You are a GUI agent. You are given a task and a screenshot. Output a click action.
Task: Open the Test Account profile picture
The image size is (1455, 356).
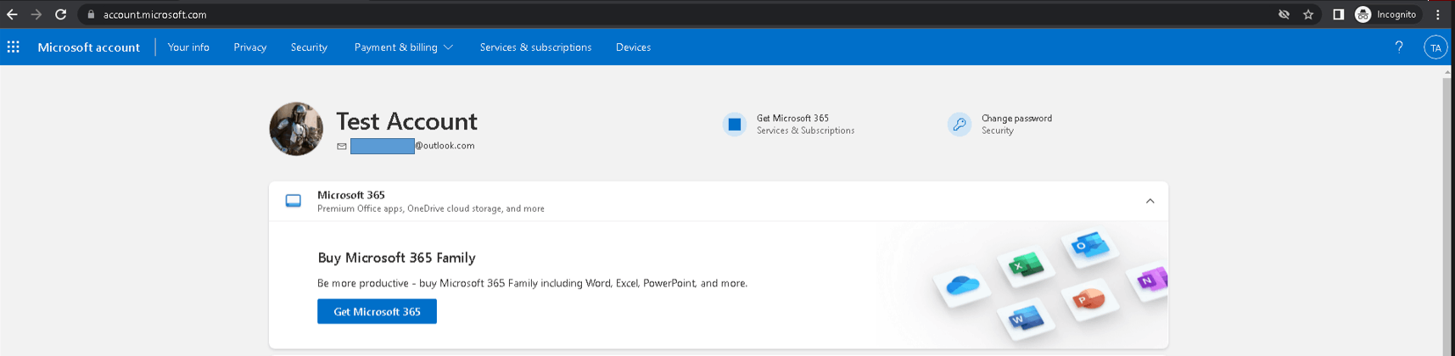point(296,129)
